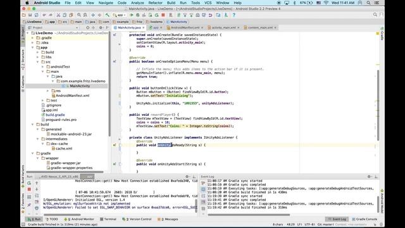Click the Open folder toolbar icon
This screenshot has height=228, width=405.
point(24,15)
